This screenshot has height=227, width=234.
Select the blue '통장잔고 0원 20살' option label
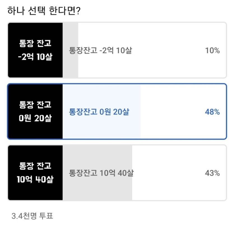[x=99, y=112]
